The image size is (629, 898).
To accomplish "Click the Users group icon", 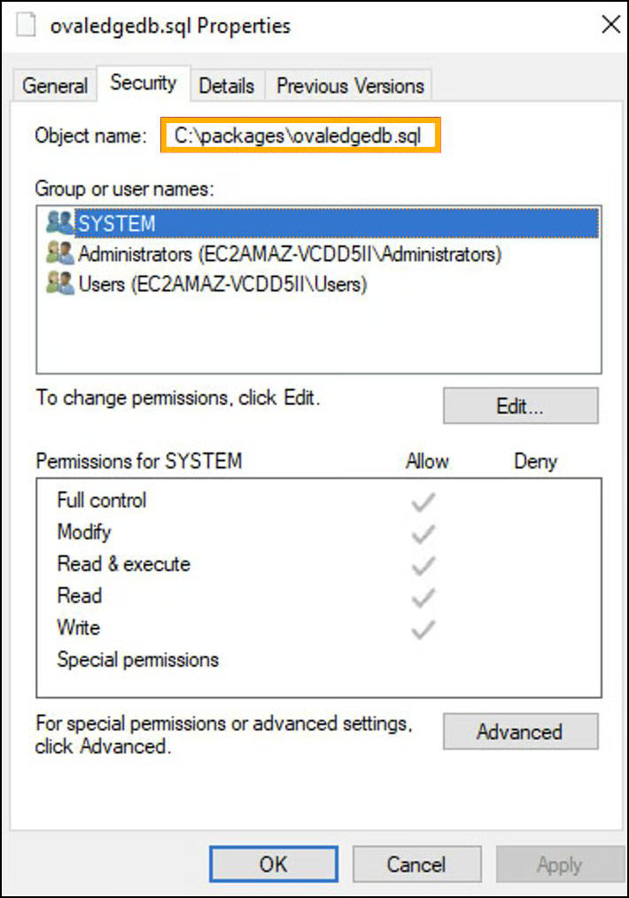I will [x=59, y=283].
